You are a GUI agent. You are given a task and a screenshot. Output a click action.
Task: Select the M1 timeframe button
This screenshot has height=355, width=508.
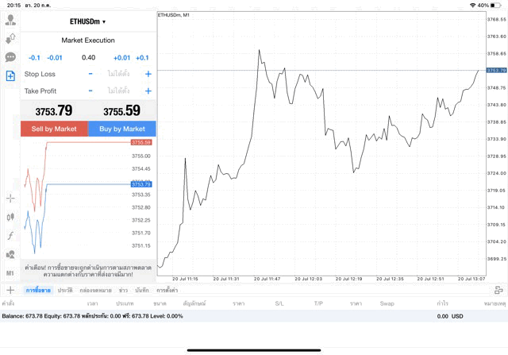tap(10, 273)
